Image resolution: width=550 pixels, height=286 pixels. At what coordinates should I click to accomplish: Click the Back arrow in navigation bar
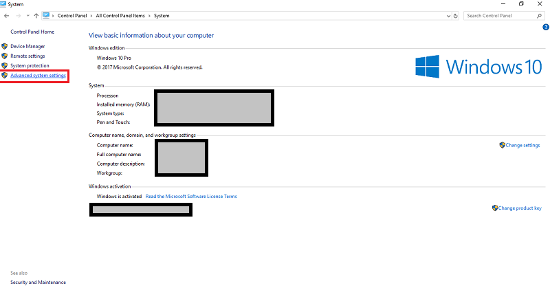tap(7, 16)
